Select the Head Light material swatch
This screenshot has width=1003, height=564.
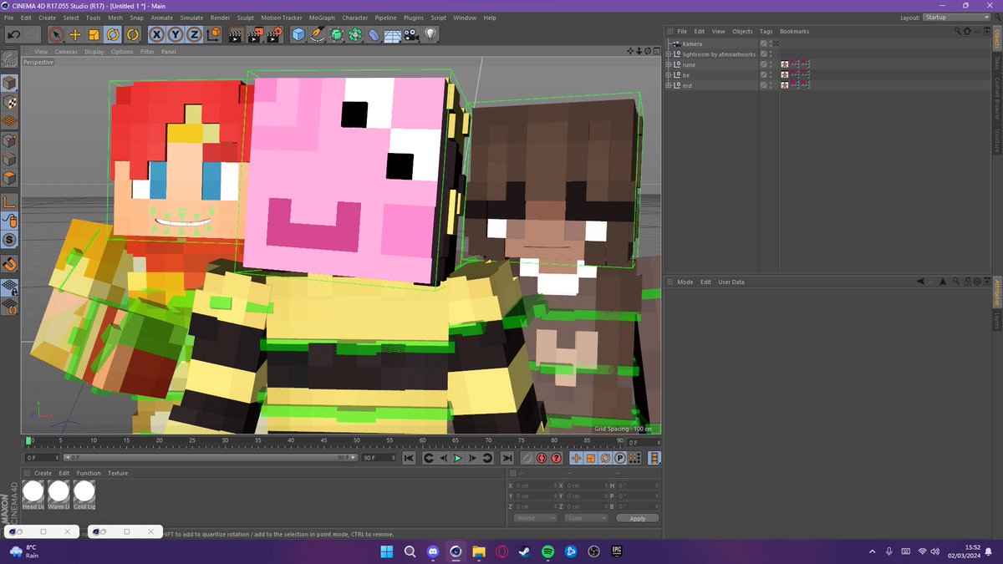point(33,494)
